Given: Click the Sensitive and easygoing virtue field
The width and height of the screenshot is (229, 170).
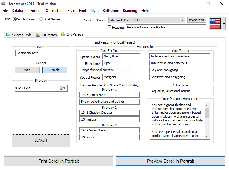Looking at the screenshot, I should tap(180, 77).
